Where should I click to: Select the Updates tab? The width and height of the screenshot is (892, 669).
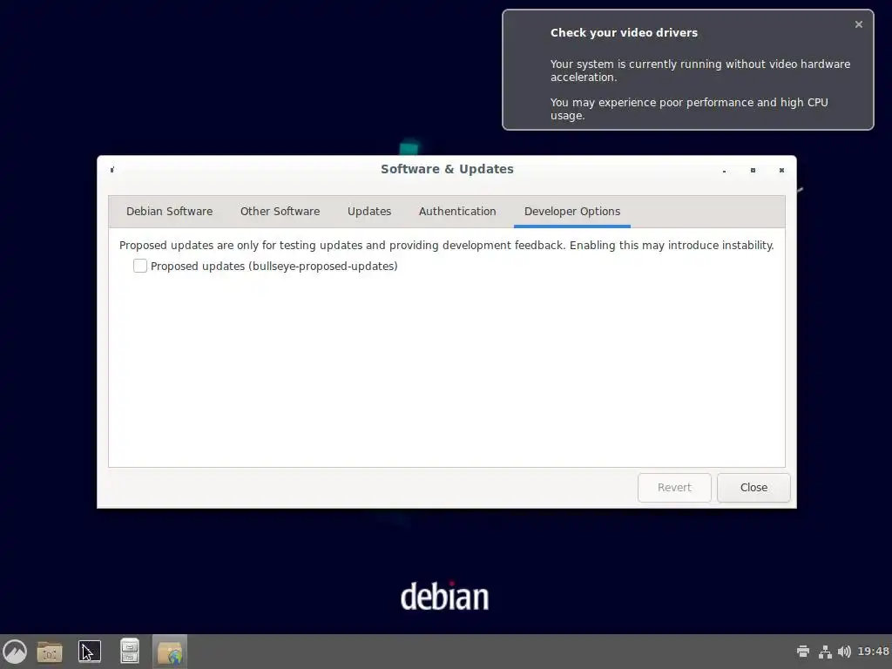click(369, 211)
